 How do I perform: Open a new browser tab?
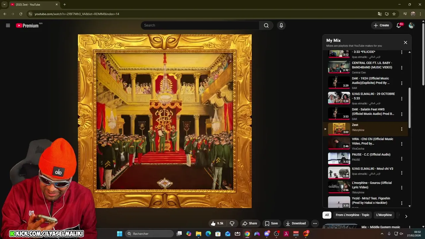pos(64,4)
